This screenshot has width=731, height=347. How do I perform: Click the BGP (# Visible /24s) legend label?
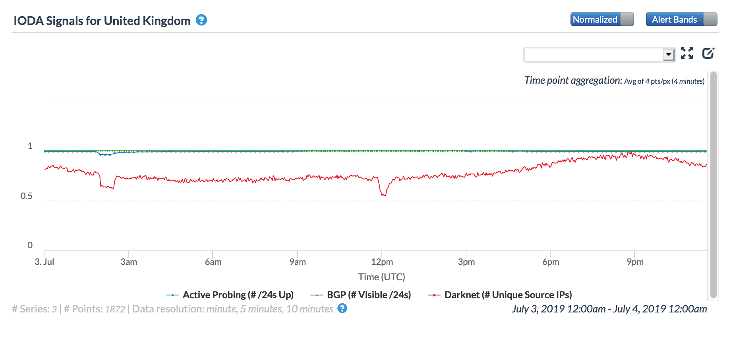click(369, 295)
